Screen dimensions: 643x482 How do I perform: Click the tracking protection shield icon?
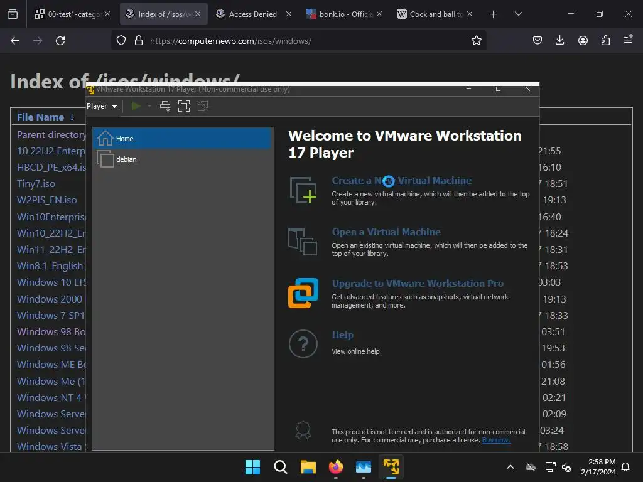click(x=121, y=41)
